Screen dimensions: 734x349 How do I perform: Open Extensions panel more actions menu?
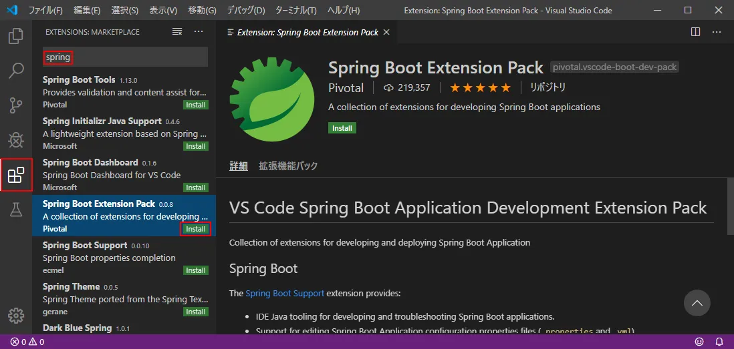[199, 32]
